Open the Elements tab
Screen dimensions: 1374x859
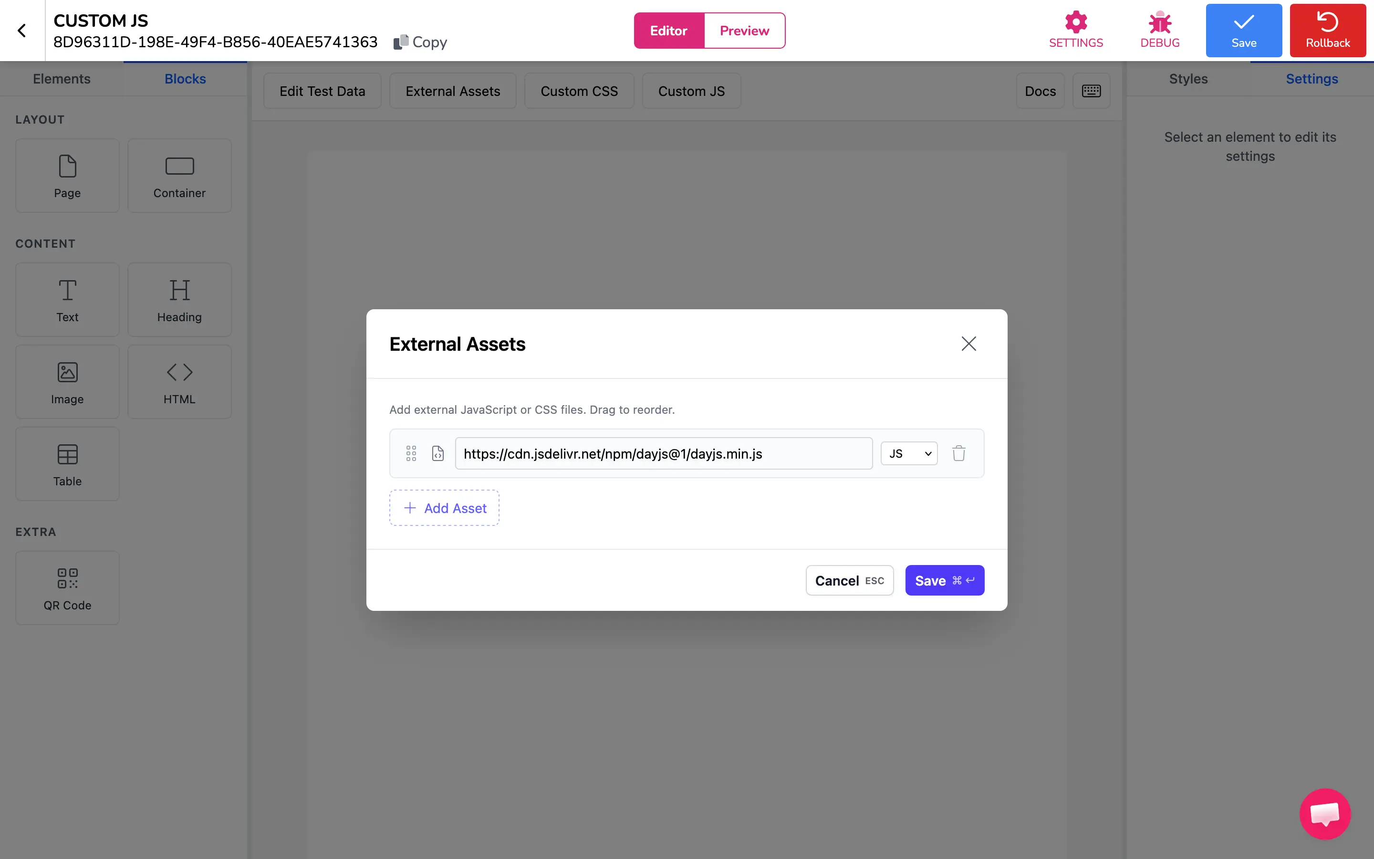62,79
